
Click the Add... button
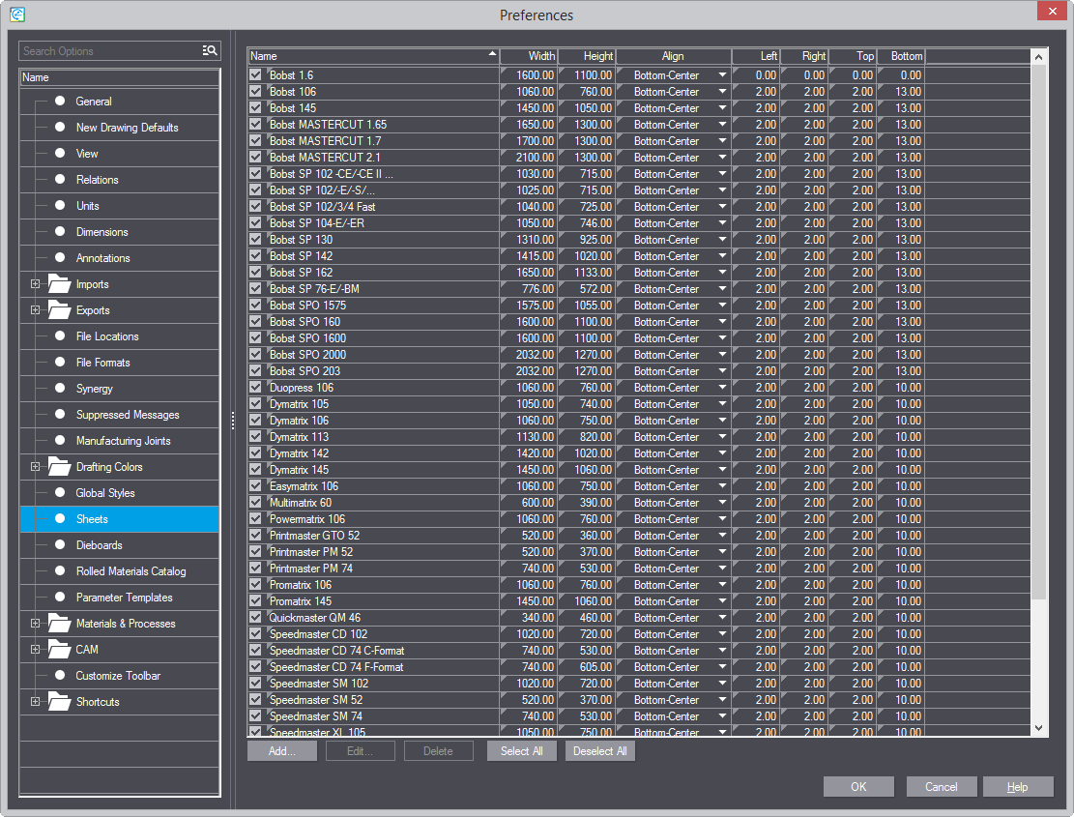click(282, 751)
